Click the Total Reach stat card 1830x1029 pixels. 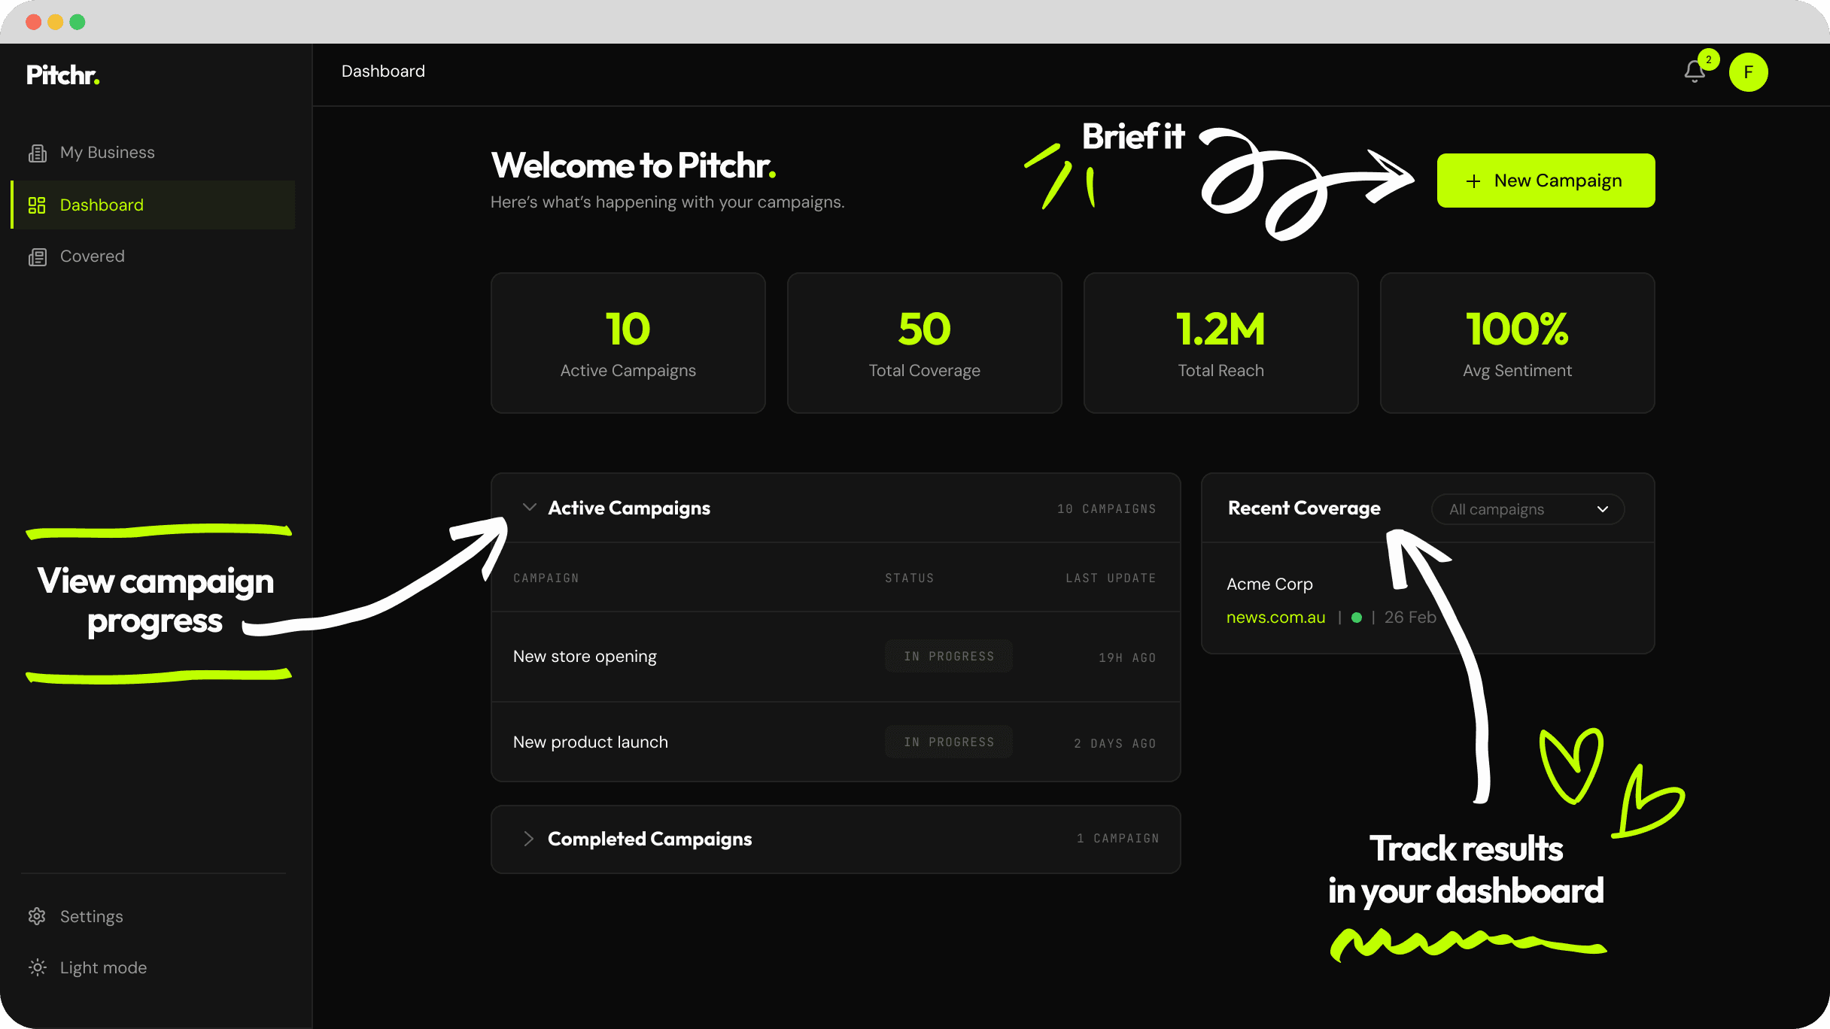[x=1221, y=343]
